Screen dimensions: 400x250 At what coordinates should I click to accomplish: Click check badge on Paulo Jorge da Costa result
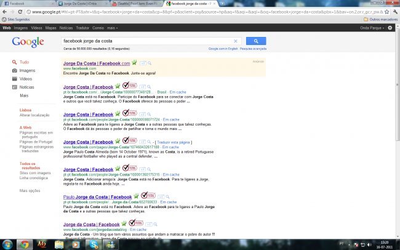[148, 195]
